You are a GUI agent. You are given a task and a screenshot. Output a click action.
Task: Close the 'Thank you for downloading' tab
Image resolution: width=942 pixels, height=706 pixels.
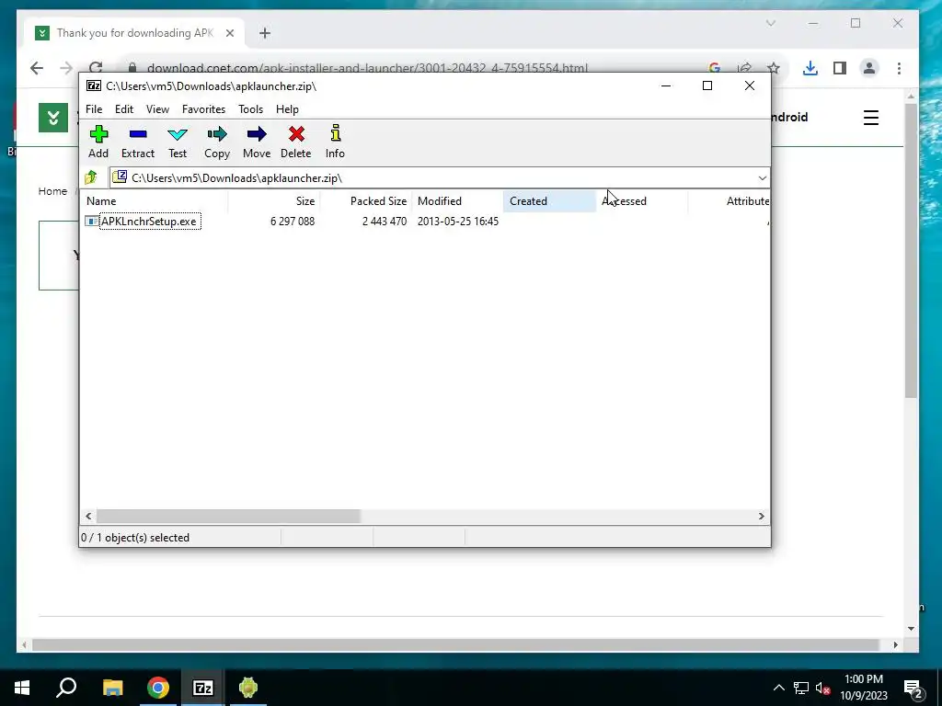click(229, 33)
